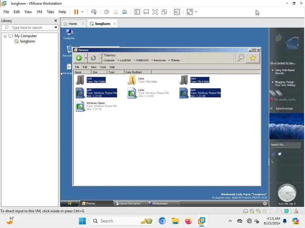Open Firefox from the Windows taskbar
This screenshot has width=305, height=228.
(188, 221)
